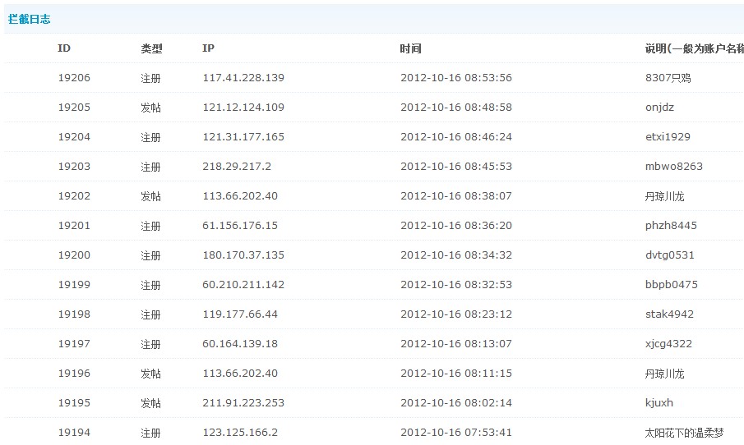Click timestamp 2012-10-16 08:13:07
Viewport: 744px width, 445px height.
click(455, 344)
